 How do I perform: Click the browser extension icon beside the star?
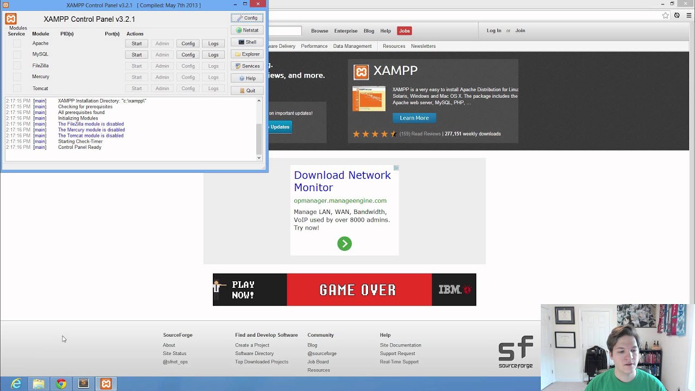point(677,15)
